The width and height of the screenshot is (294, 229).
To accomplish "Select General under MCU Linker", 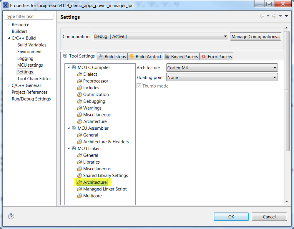I will coord(91,155).
